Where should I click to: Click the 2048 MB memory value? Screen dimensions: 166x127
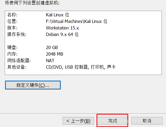point(55,54)
